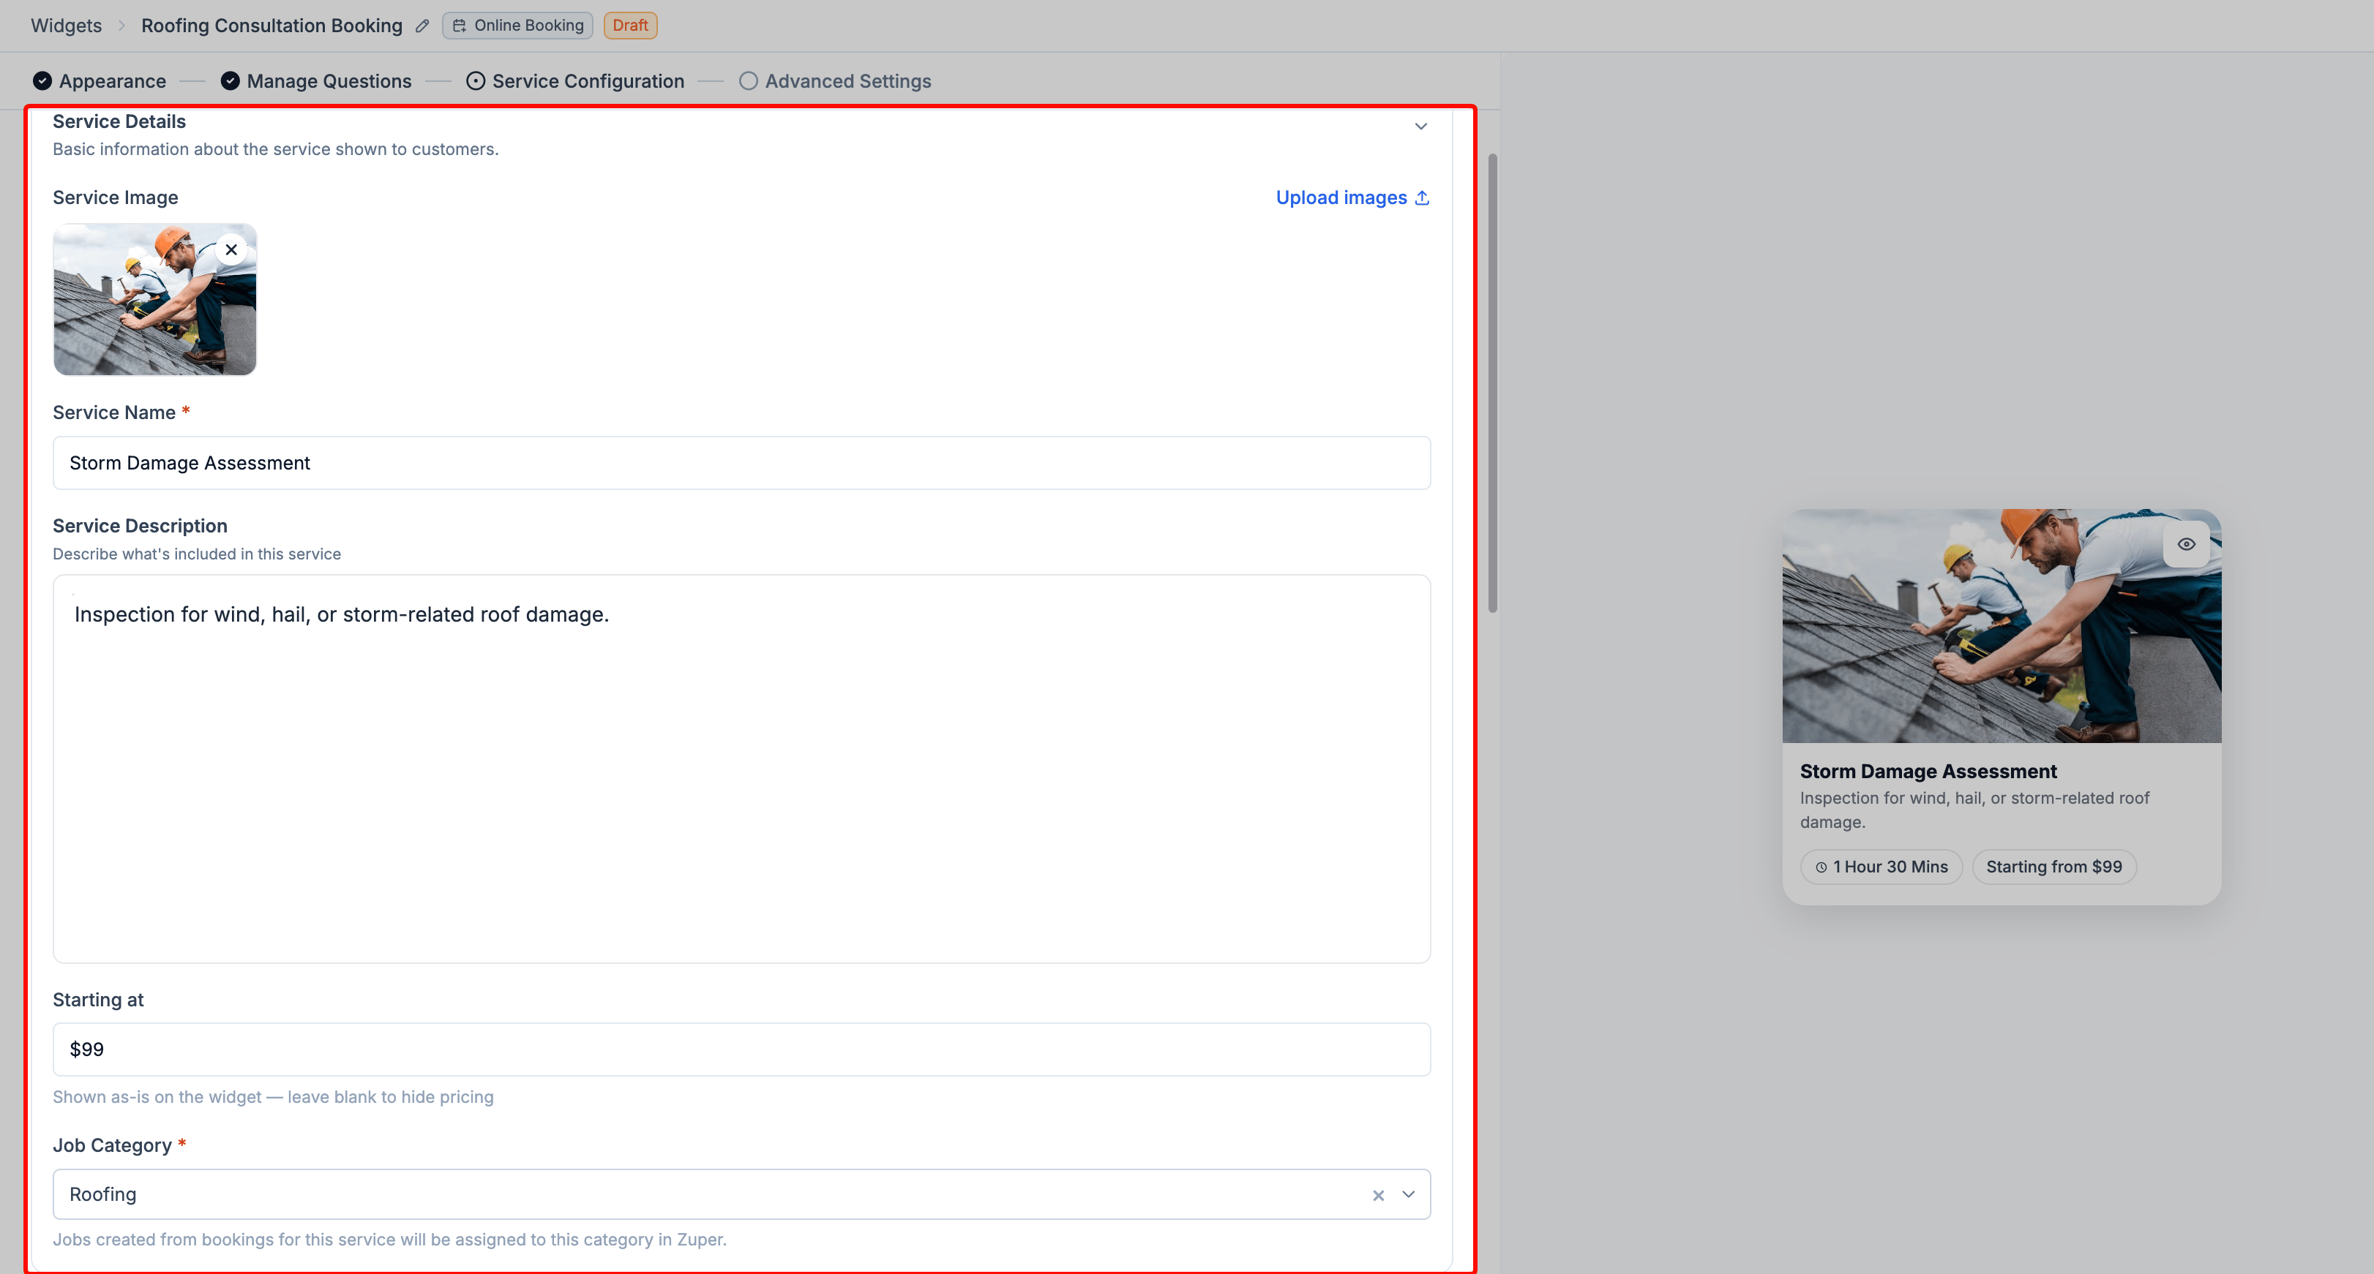Viewport: 2374px width, 1274px height.
Task: Click the Service Name input field
Action: (x=742, y=462)
